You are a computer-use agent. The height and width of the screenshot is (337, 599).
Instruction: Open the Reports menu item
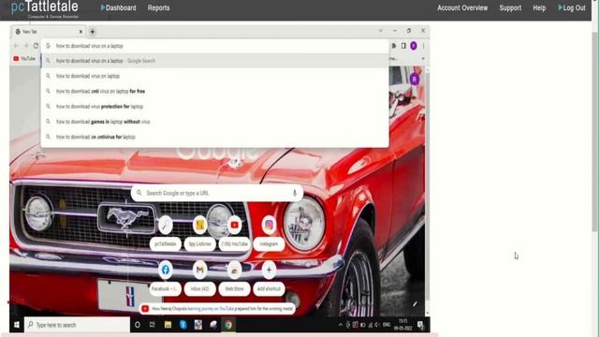158,7
